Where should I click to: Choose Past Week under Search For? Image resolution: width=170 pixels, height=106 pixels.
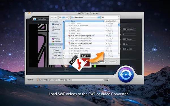57,55
